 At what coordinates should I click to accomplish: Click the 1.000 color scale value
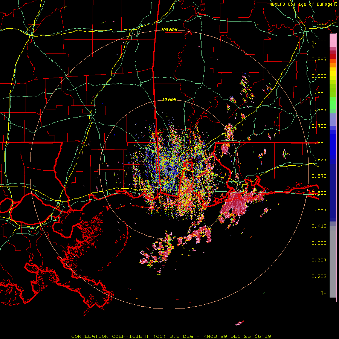pos(319,42)
